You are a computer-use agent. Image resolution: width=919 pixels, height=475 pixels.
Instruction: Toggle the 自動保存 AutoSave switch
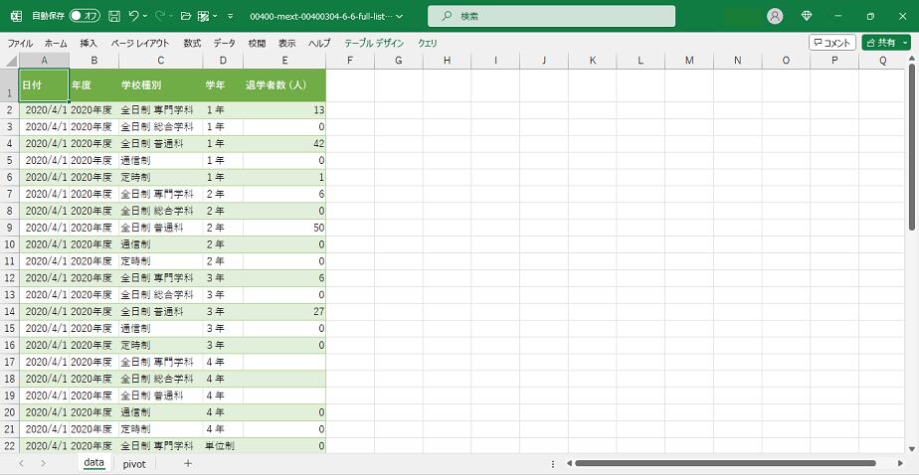tap(85, 16)
